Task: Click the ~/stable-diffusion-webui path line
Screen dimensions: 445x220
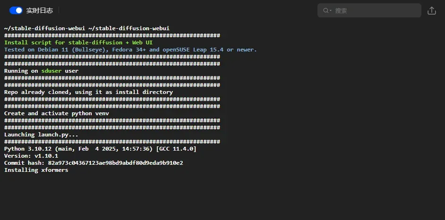Action: tap(87, 28)
